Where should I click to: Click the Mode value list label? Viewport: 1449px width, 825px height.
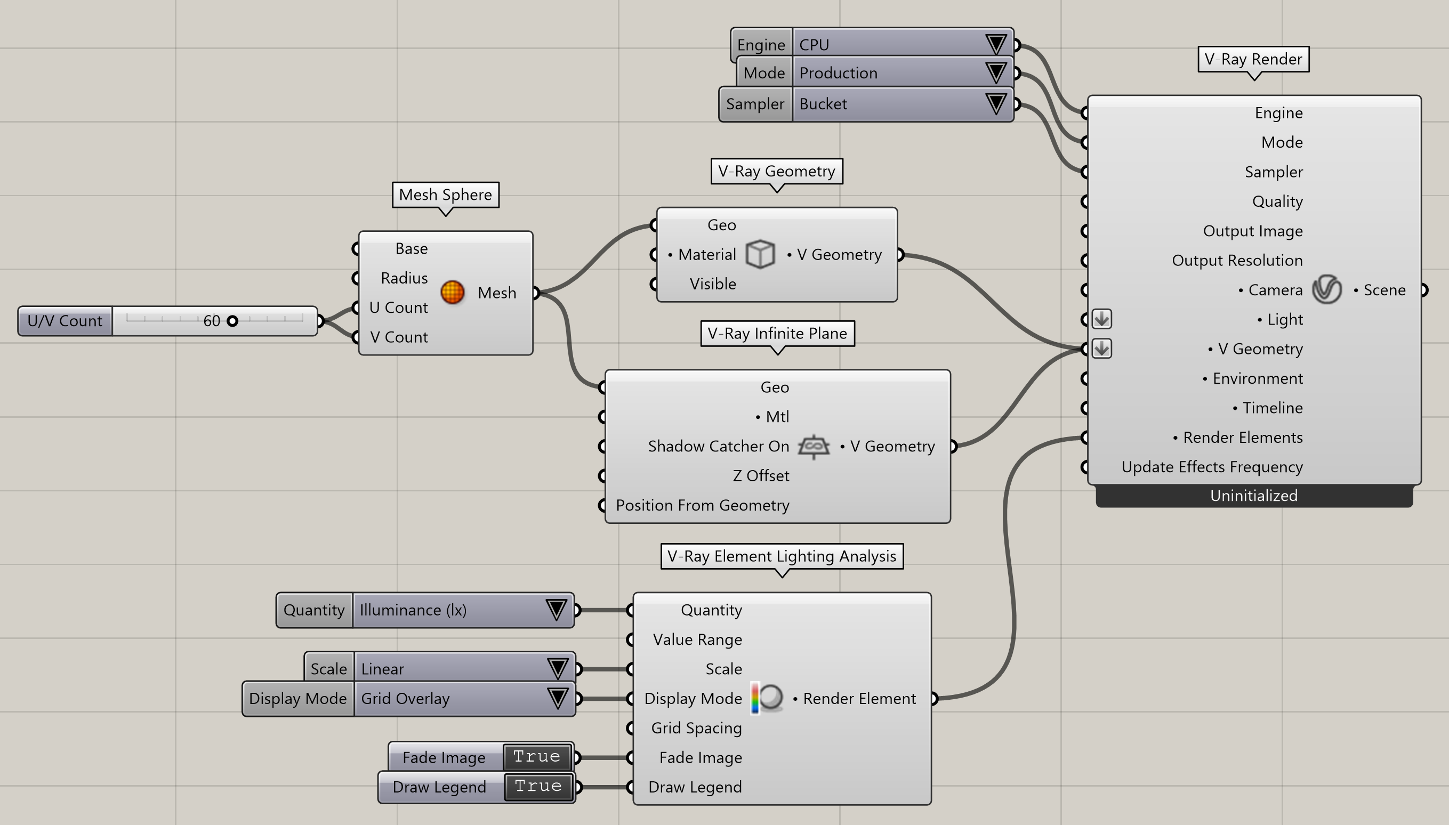click(x=764, y=72)
